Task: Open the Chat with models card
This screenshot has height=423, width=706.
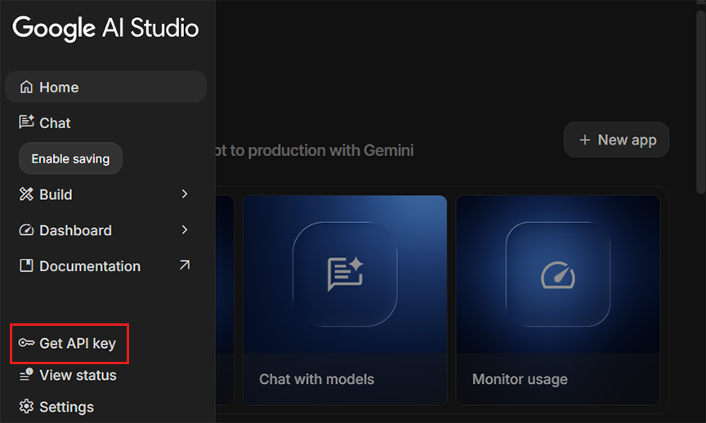Action: (345, 300)
